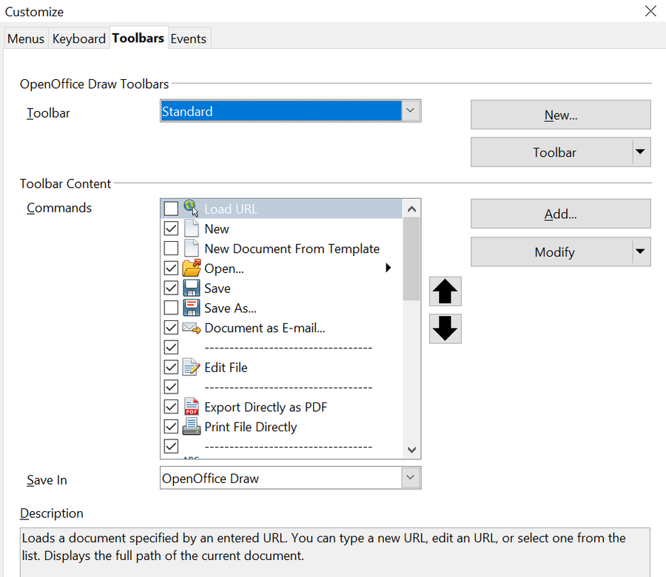Select the Print File Directly row

point(282,426)
